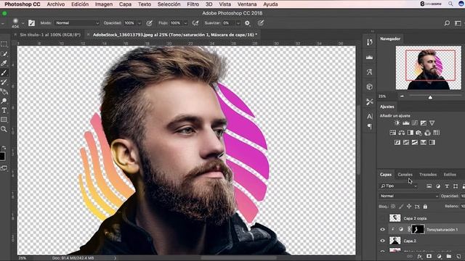Click the layer style fx button

pyautogui.click(x=420, y=257)
